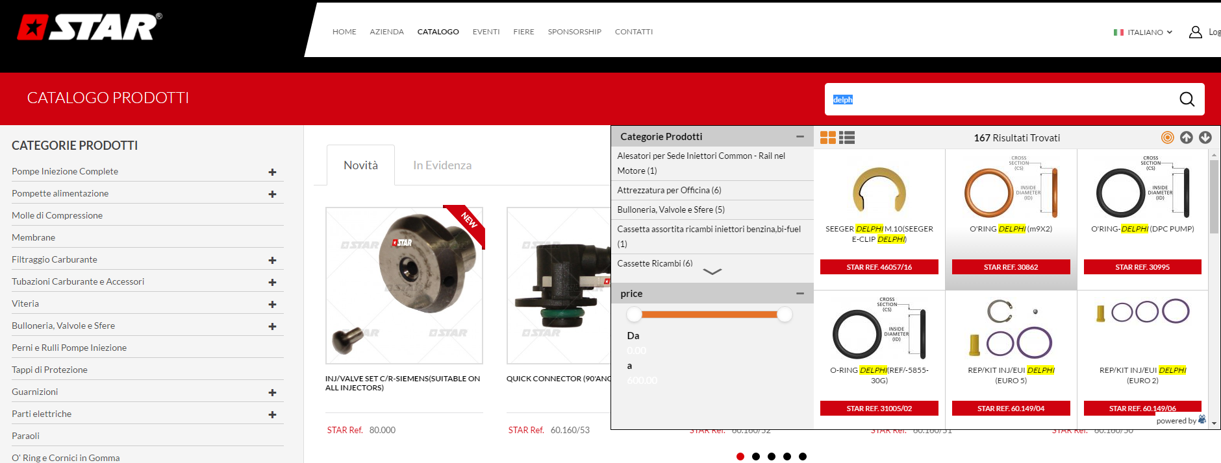Open the Catalogo menu item
This screenshot has height=463, width=1221.
[x=438, y=32]
